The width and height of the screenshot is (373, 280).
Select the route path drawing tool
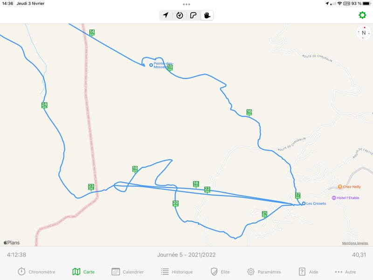[x=193, y=15]
